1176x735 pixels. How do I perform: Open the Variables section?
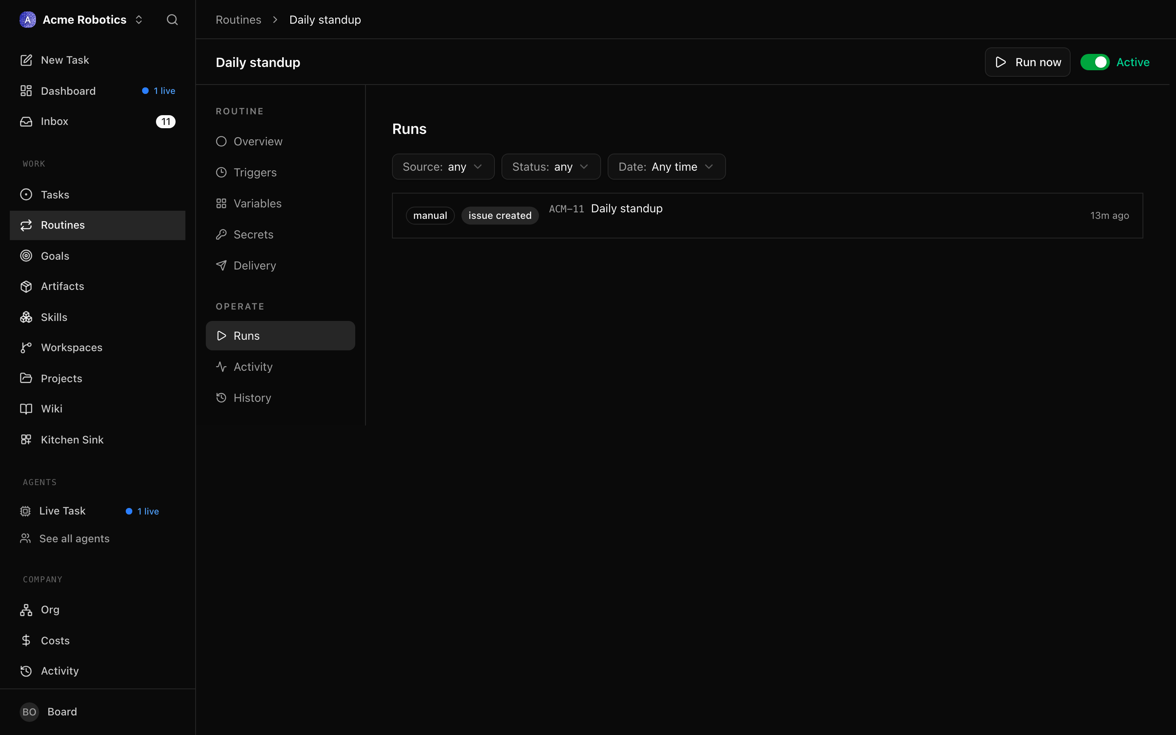[281, 204]
